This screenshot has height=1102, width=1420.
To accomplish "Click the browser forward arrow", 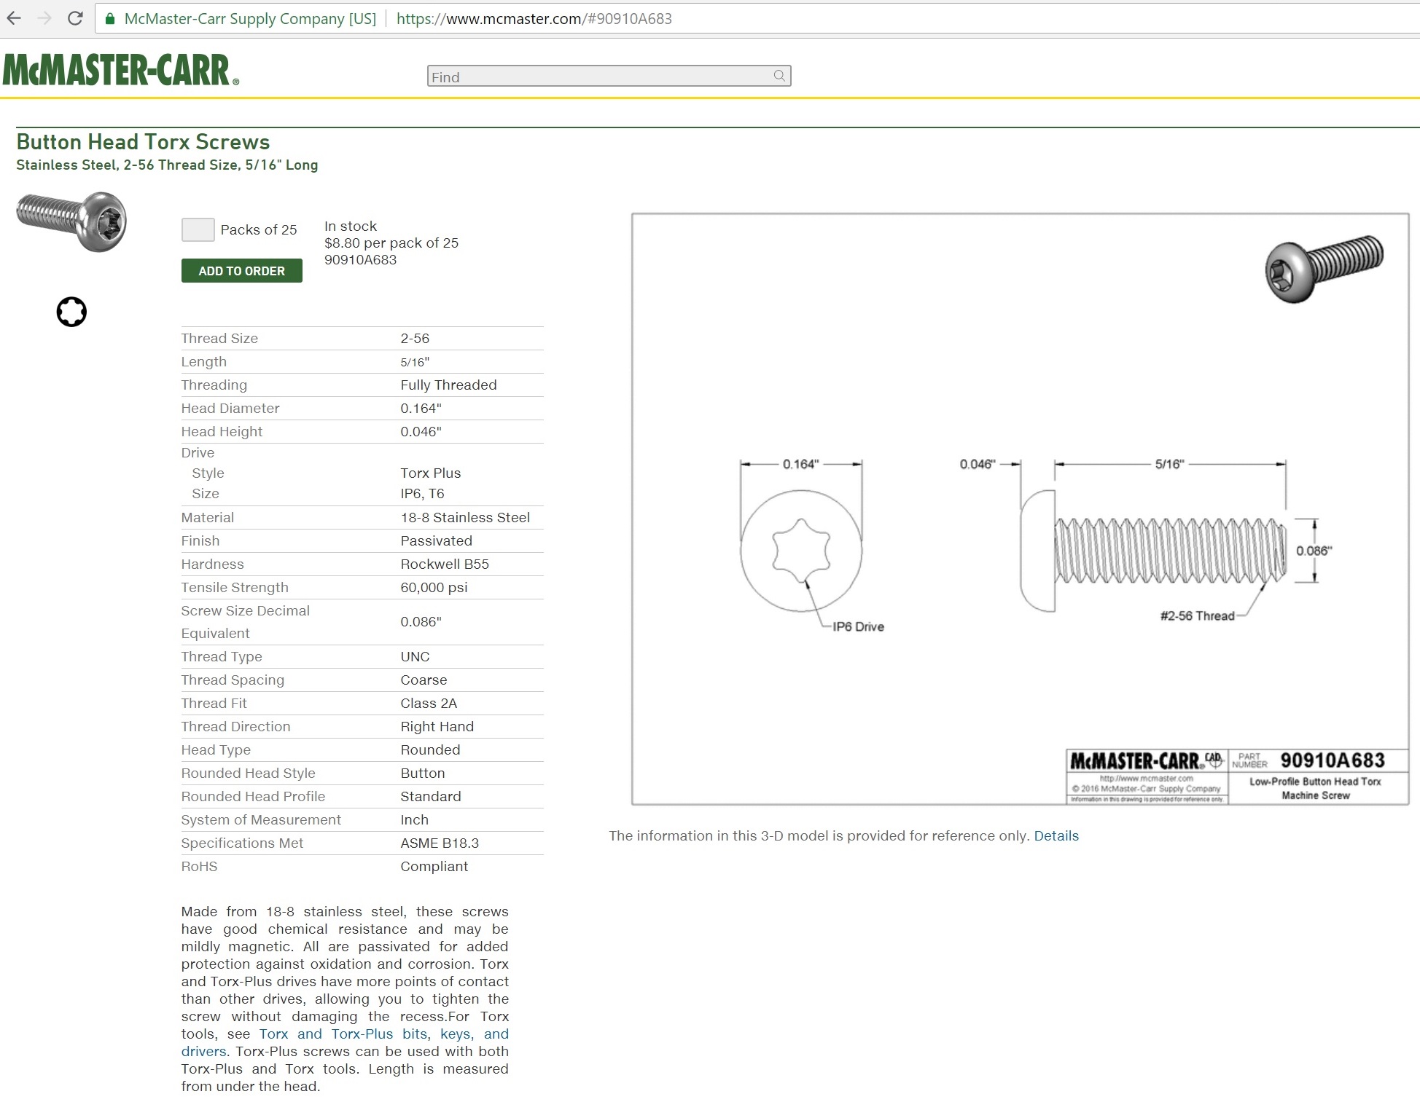I will coord(44,18).
